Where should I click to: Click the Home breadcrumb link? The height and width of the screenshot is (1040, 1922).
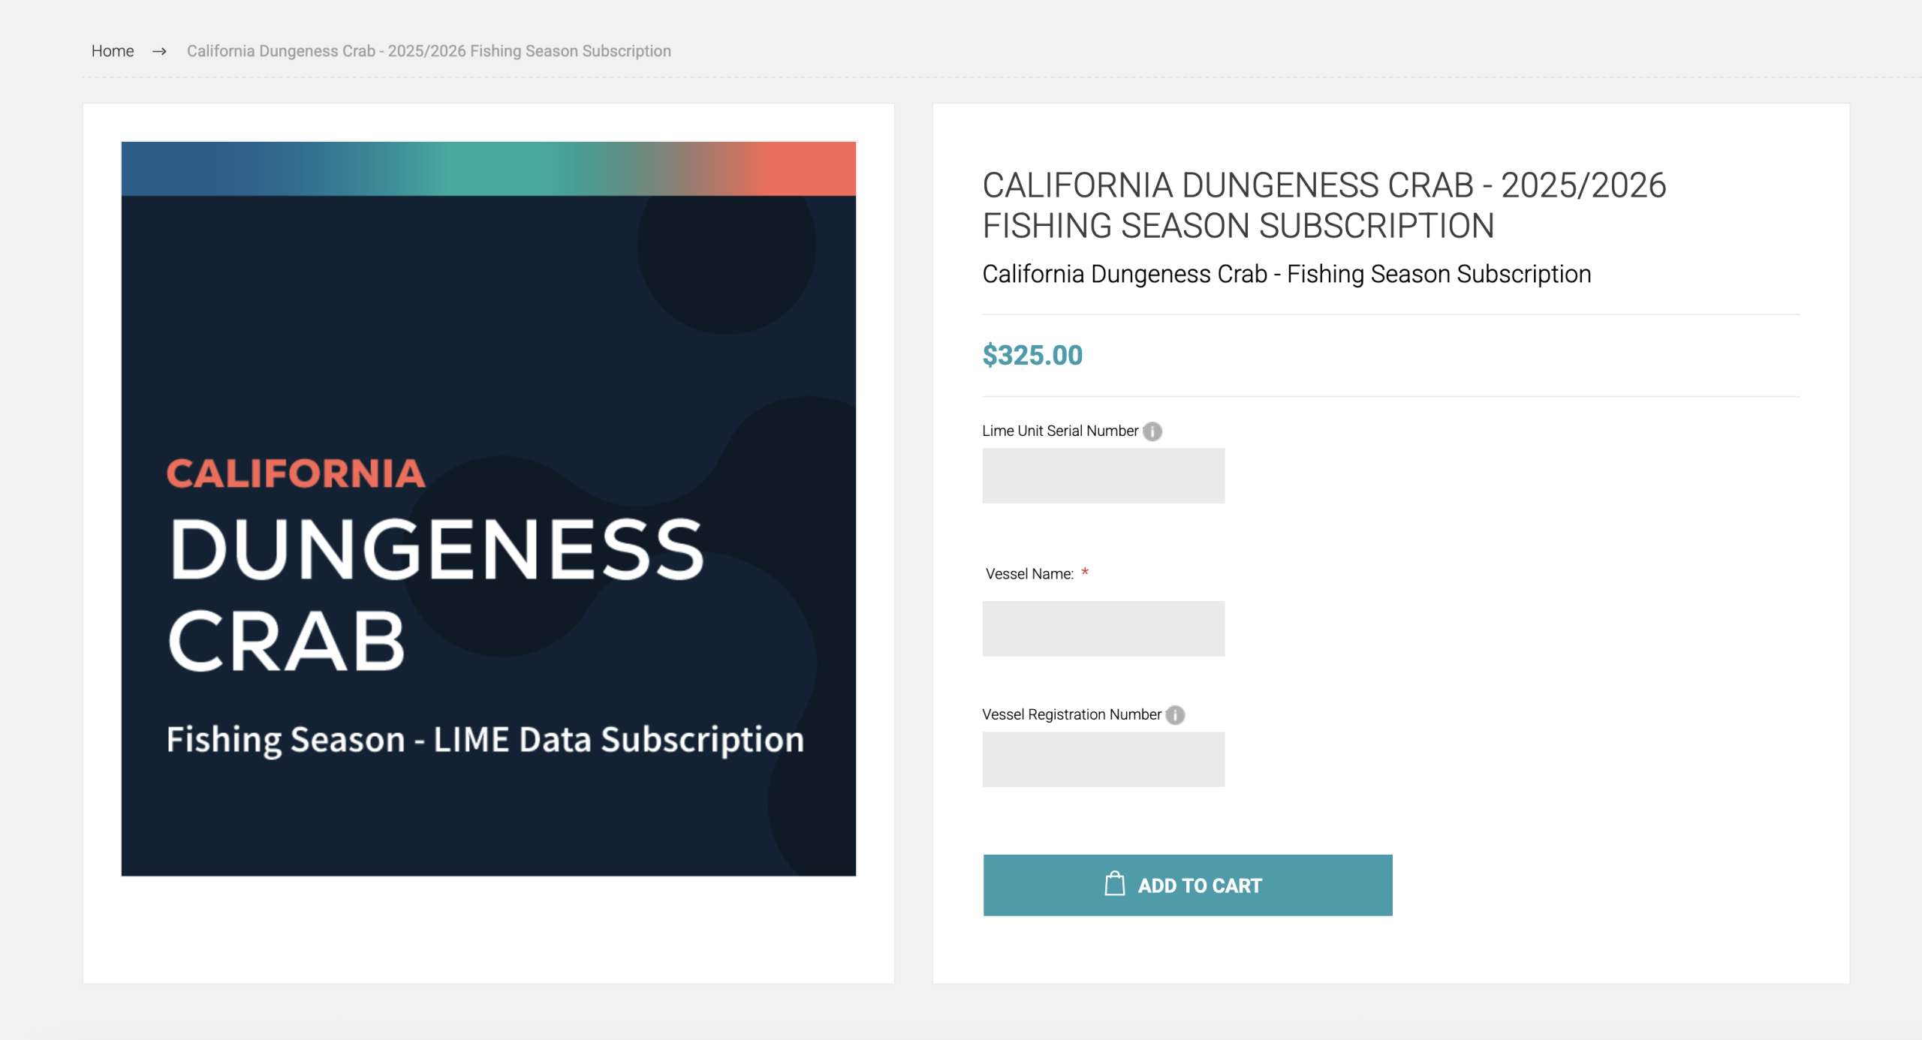tap(113, 51)
